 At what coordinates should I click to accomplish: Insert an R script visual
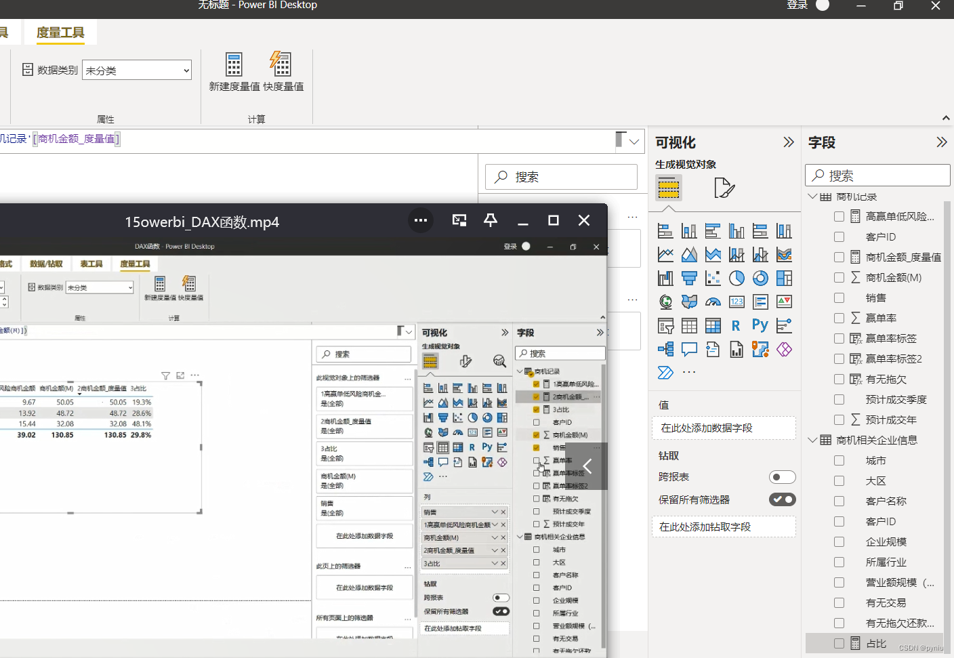737,325
